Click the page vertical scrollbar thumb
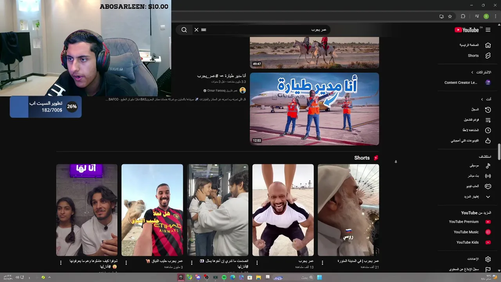 (x=499, y=152)
